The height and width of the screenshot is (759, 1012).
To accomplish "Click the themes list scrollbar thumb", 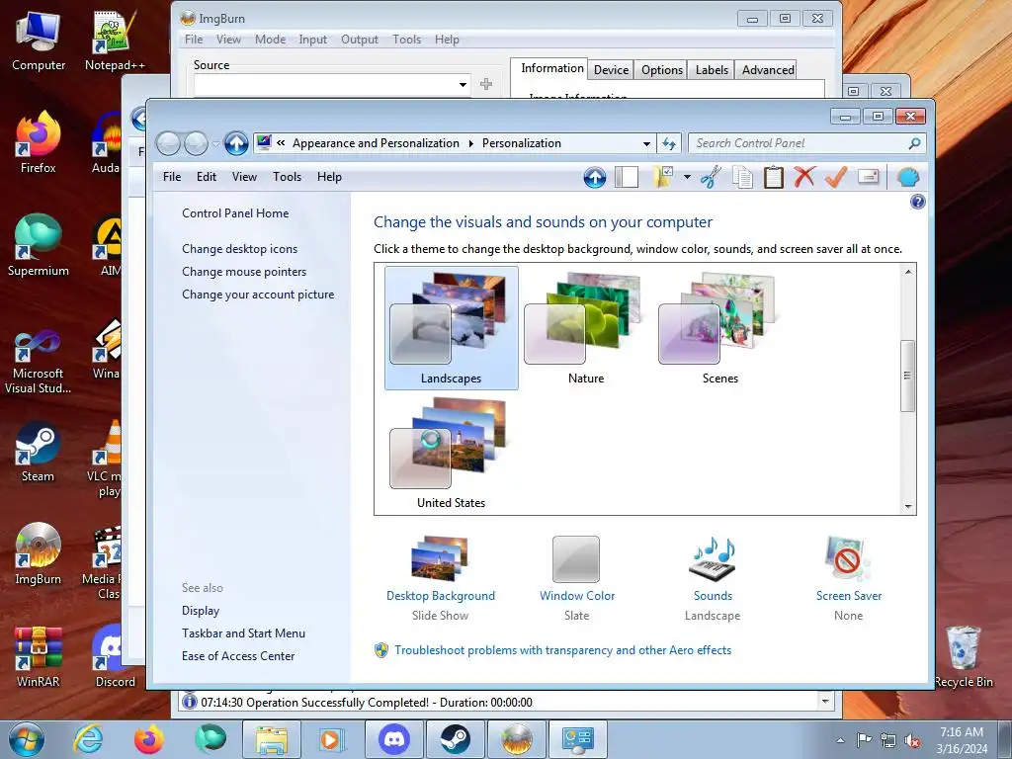I will pos(907,376).
